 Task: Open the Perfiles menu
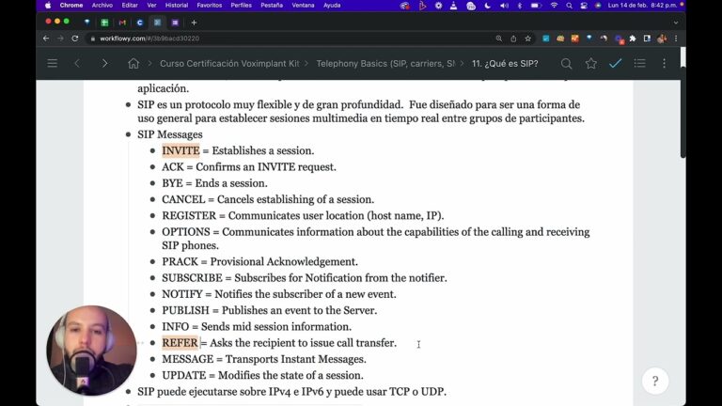(x=241, y=5)
